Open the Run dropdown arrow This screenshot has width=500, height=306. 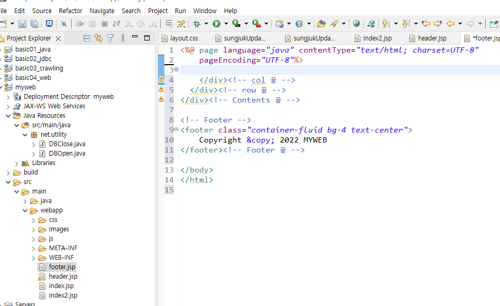(226, 24)
